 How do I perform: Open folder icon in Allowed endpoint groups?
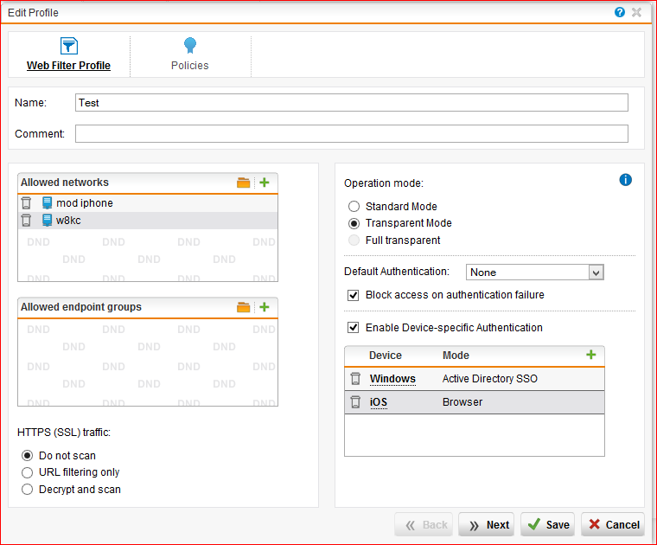tap(244, 307)
